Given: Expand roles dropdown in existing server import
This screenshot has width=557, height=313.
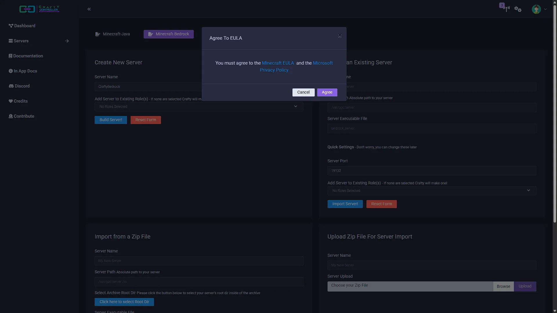Looking at the screenshot, I should (x=432, y=191).
